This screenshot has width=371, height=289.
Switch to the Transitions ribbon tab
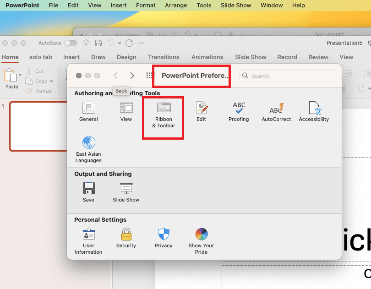pyautogui.click(x=164, y=57)
